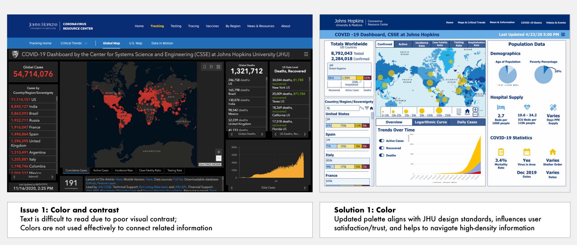Open Esri Living Atlas team link
Viewport: 577px width, 245px height.
153,187
